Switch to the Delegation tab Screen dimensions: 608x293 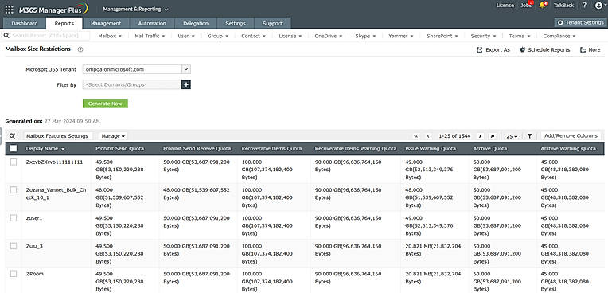(x=196, y=23)
